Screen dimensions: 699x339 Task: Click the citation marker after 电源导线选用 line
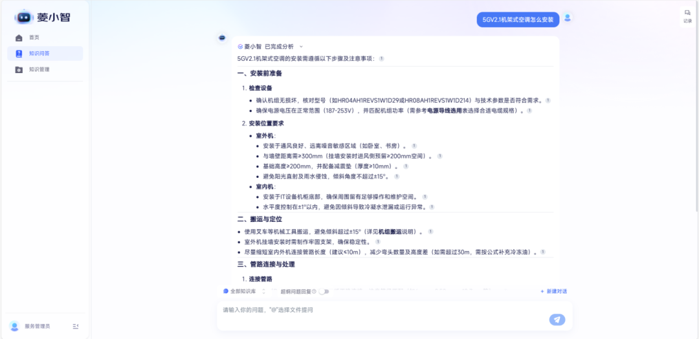(x=529, y=111)
